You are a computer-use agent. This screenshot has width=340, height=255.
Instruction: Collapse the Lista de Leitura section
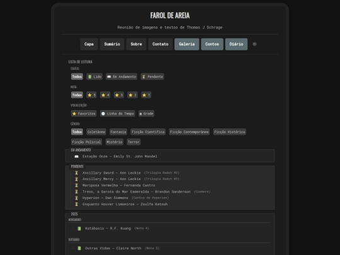coord(80,62)
